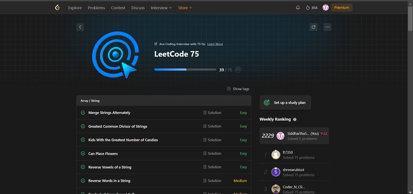Open the Problems menu item

click(x=96, y=8)
